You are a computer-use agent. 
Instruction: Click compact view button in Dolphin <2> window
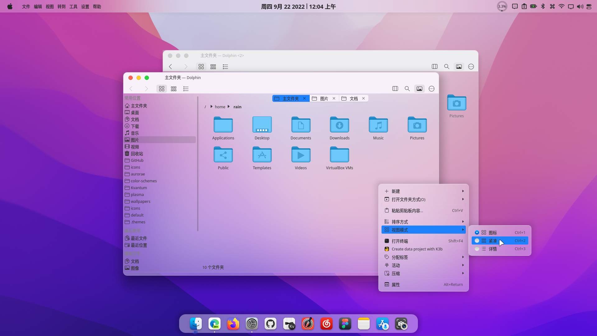[213, 67]
